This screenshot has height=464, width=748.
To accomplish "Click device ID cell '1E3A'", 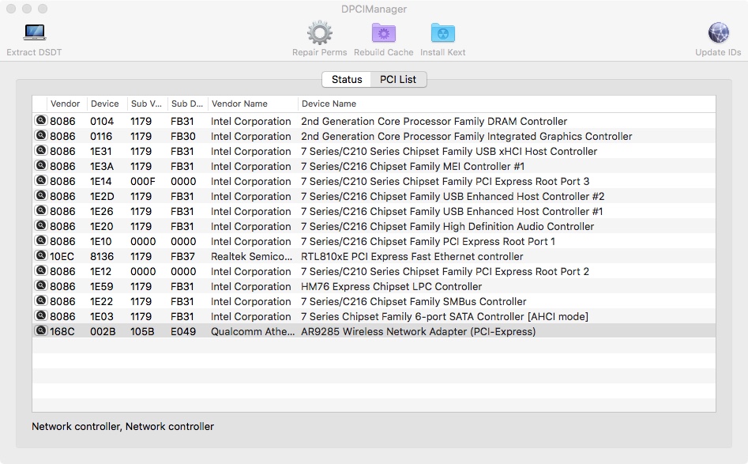I will pos(102,166).
